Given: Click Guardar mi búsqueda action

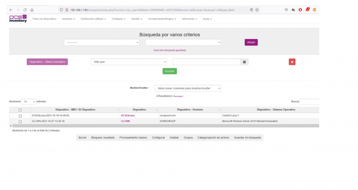Looking at the screenshot, I should 247,138.
